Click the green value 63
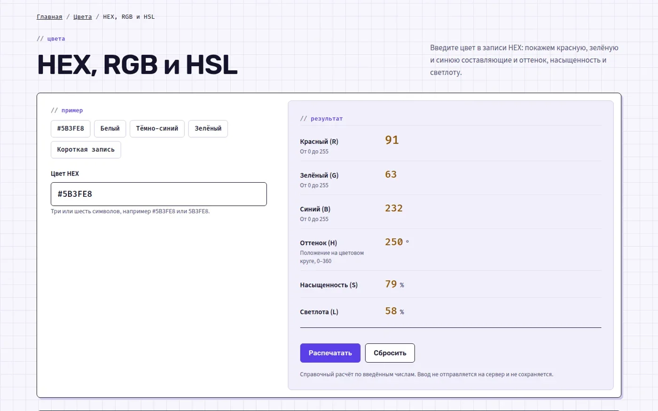This screenshot has width=658, height=411. point(391,174)
